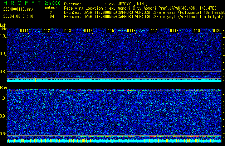Viewport: 225px width, 146px height.
Task: Click the Receiving Location line
Action: click(140, 8)
